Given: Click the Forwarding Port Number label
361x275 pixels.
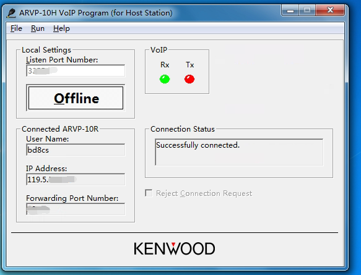Looking at the screenshot, I should pyautogui.click(x=72, y=198).
